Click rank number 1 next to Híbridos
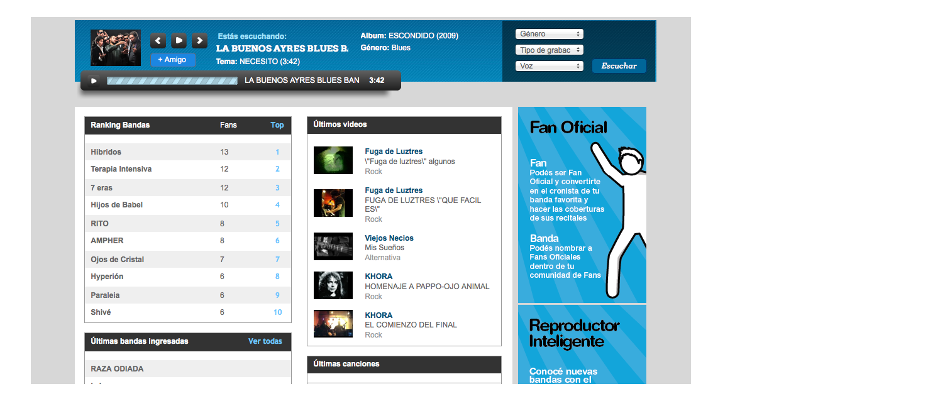Image resolution: width=945 pixels, height=401 pixels. point(277,152)
